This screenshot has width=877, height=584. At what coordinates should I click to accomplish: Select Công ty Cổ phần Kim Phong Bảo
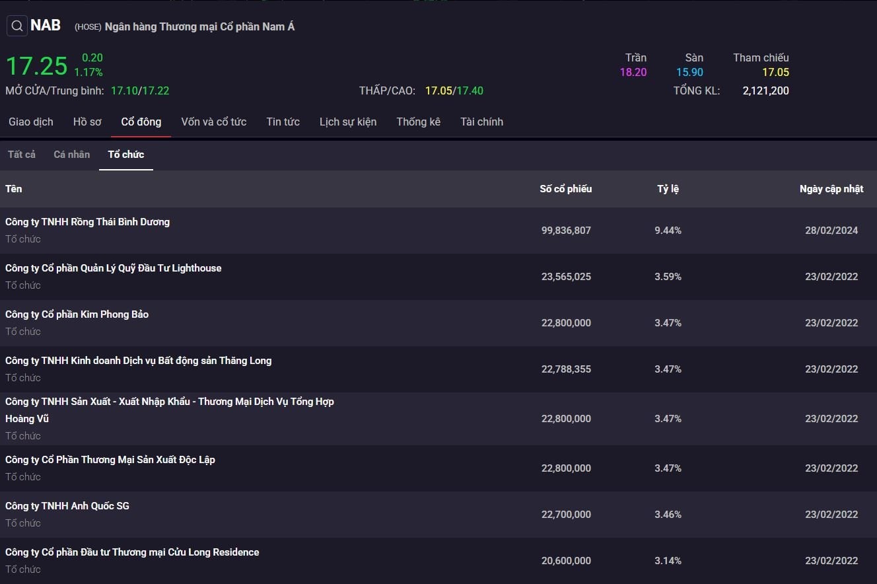77,314
